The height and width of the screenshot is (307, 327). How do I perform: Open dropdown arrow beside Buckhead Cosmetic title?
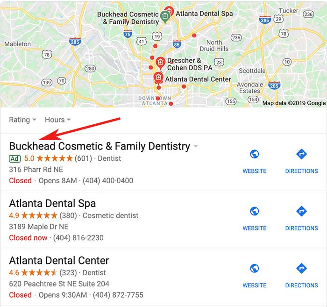point(196,146)
